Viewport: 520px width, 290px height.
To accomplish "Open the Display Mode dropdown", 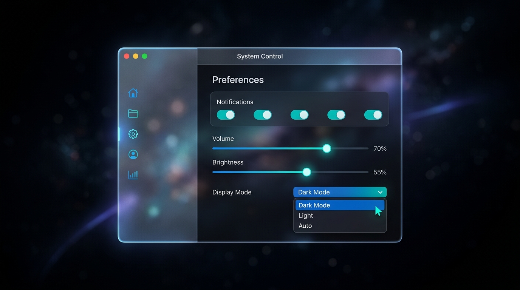I will pos(339,192).
